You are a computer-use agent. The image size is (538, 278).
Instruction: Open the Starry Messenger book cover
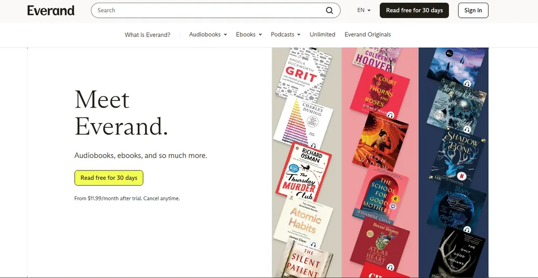[x=457, y=207]
